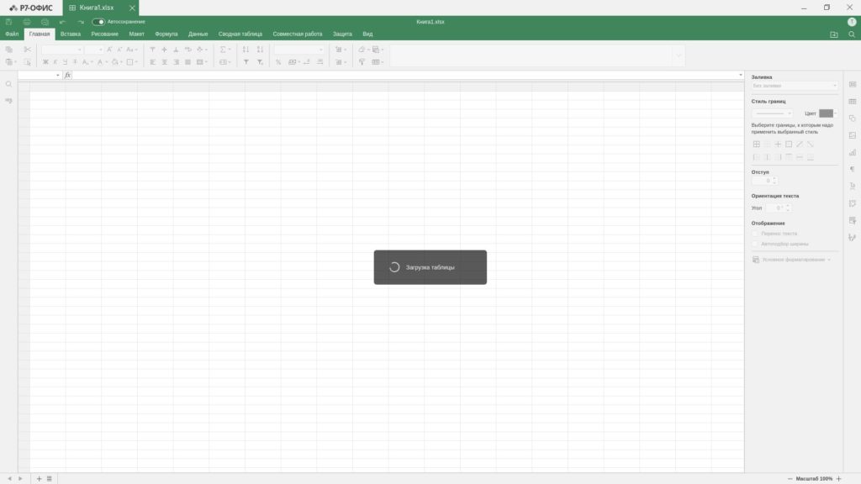Tick the Автоподбор ширины checkbox

755,244
